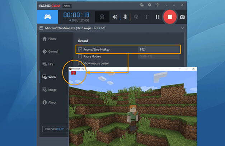Click the ADMIN badge

67,6
